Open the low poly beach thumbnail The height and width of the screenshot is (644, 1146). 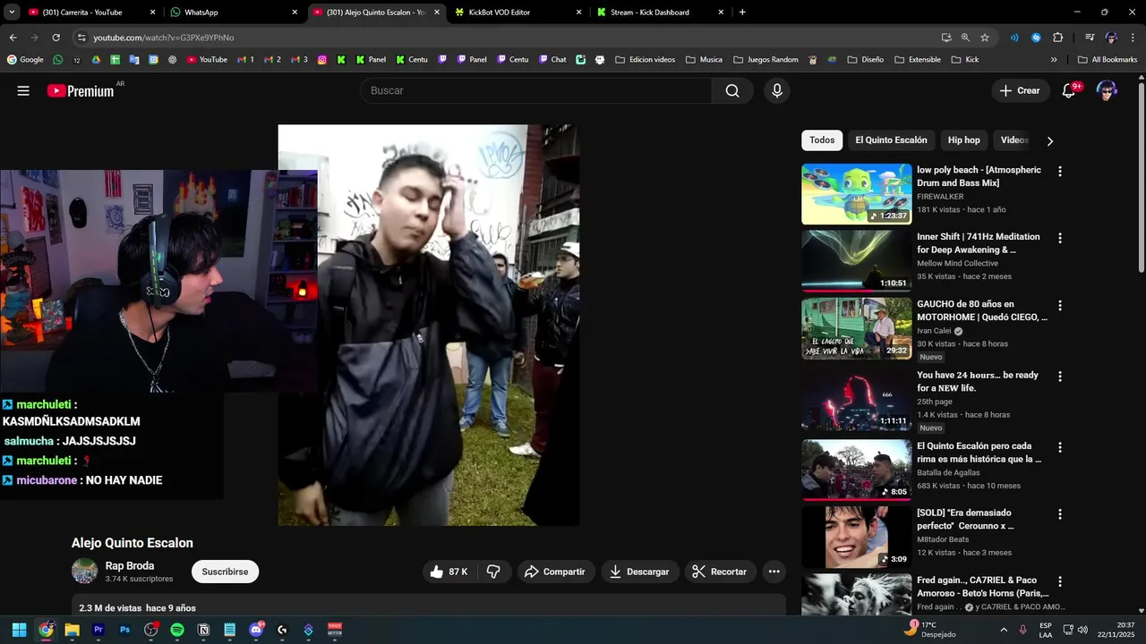[856, 193]
